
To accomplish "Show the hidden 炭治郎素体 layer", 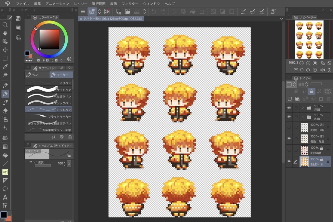I will pyautogui.click(x=289, y=150).
